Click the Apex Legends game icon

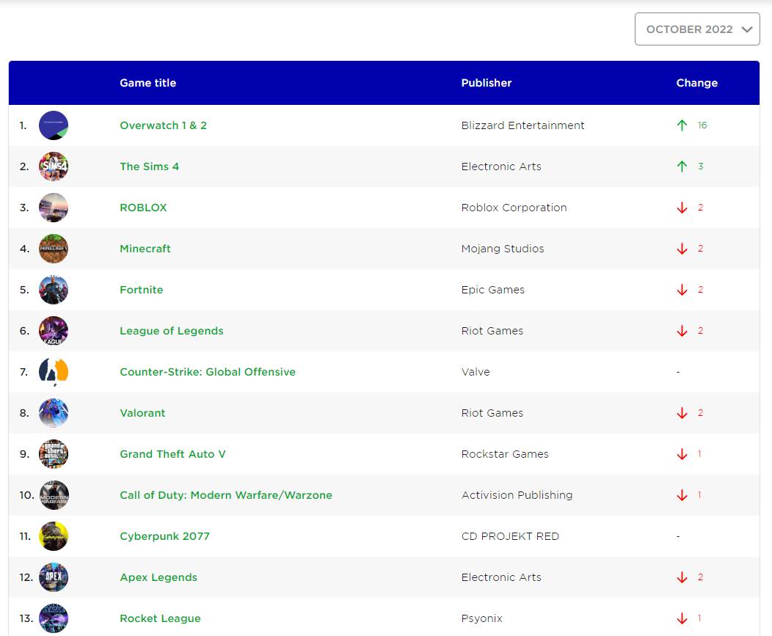click(x=54, y=577)
